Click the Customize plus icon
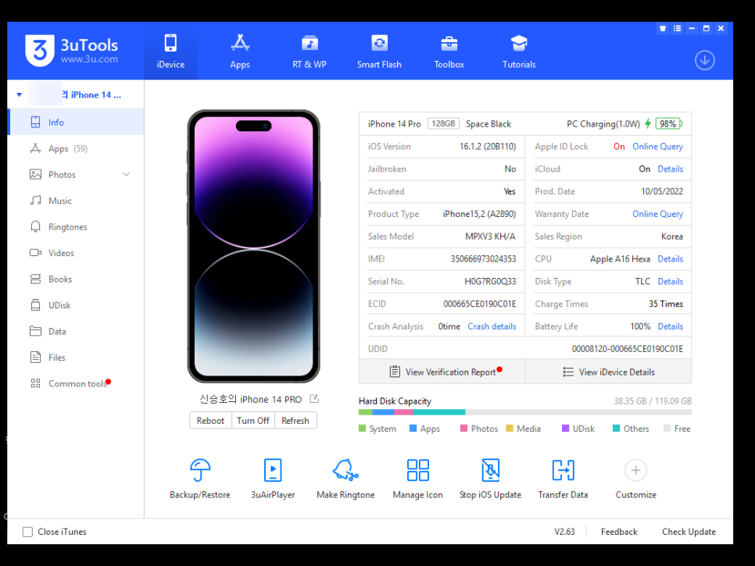 coord(635,470)
